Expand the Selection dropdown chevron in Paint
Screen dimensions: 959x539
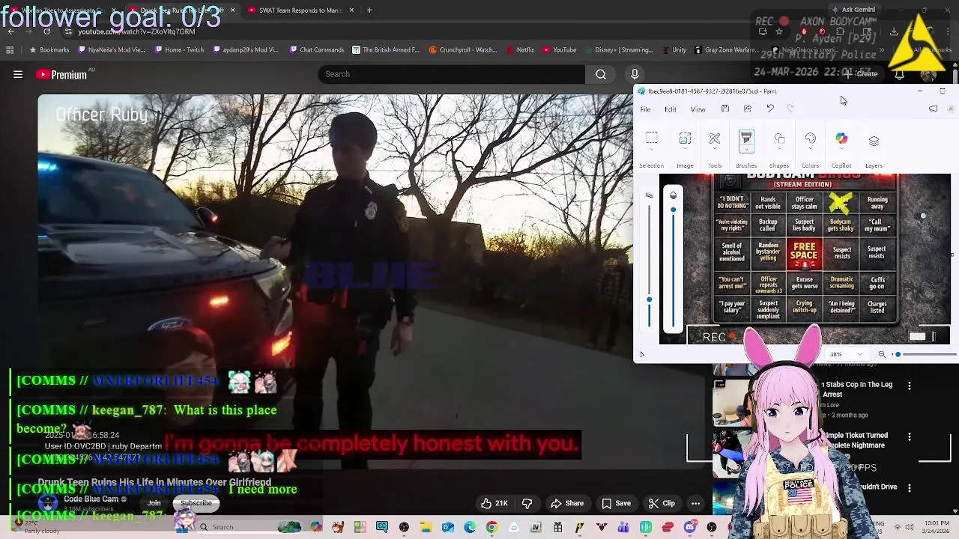tap(652, 150)
